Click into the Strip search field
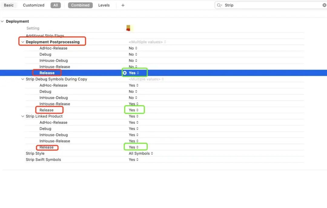The image size is (327, 208). tap(271, 5)
